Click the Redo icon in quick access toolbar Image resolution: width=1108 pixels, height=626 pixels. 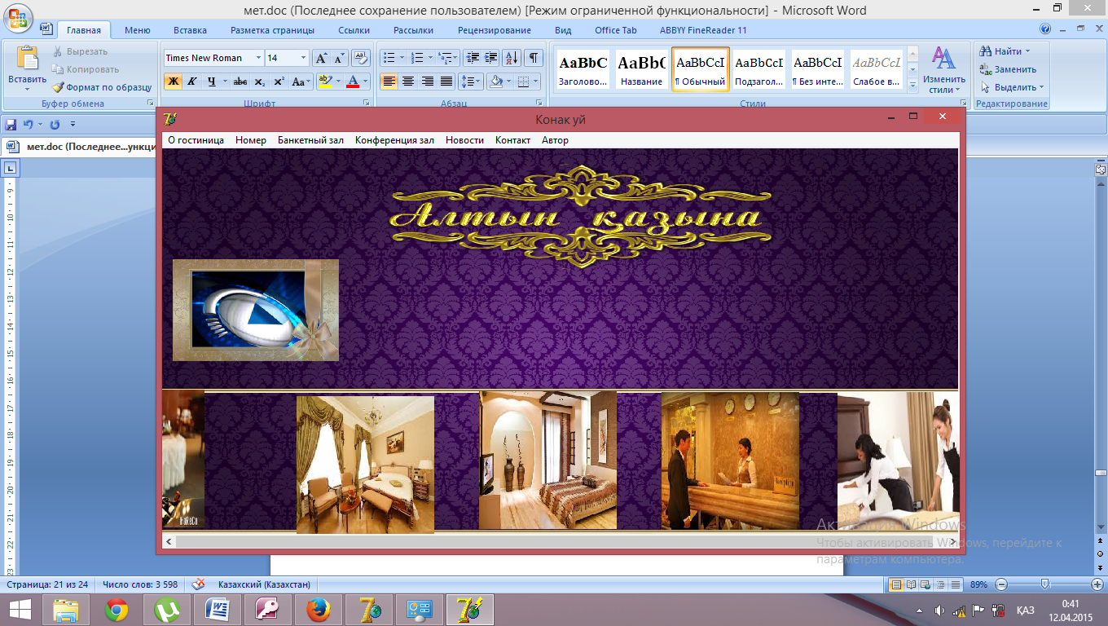coord(55,125)
